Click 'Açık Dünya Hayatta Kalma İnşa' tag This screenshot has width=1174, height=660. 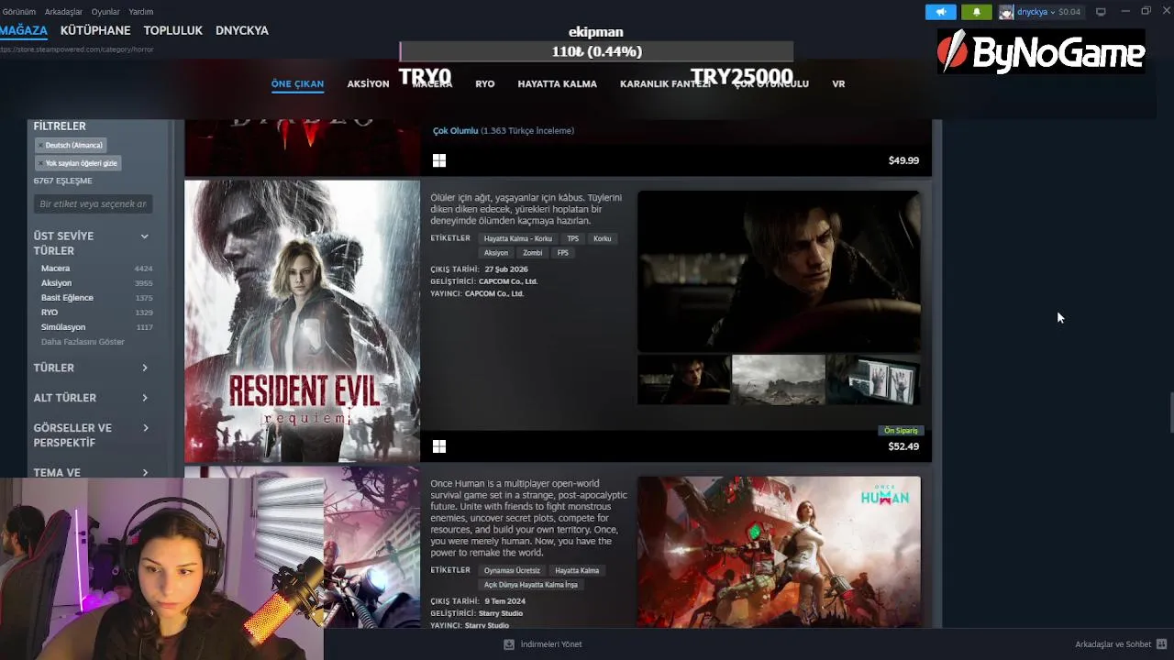pyautogui.click(x=531, y=585)
